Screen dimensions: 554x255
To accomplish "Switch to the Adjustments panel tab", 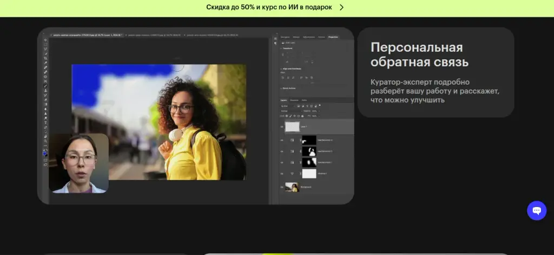I will pos(309,37).
